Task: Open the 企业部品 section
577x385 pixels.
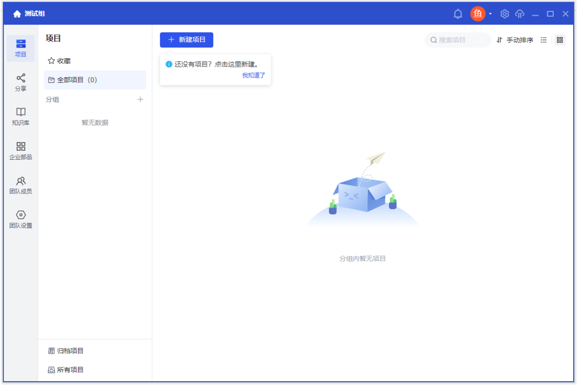Action: pos(20,151)
